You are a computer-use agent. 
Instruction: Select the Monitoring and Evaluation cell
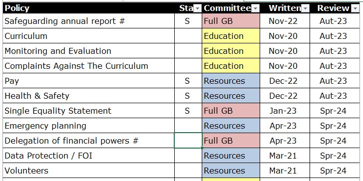click(89, 51)
